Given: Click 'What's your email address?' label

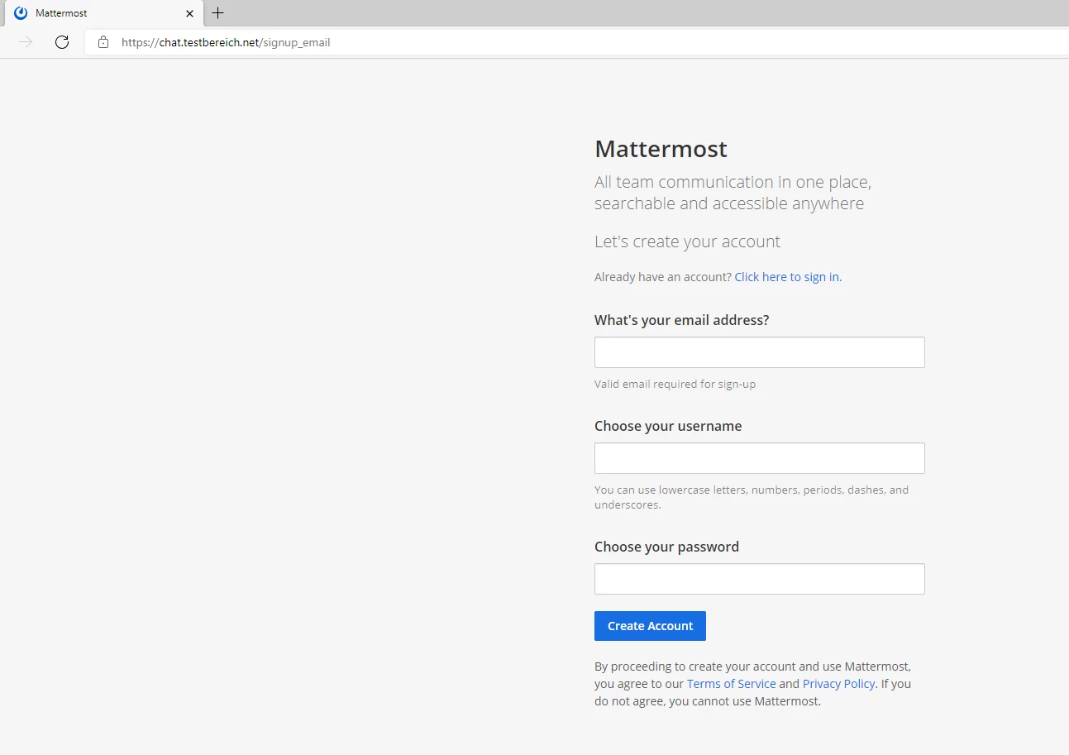Looking at the screenshot, I should point(681,320).
